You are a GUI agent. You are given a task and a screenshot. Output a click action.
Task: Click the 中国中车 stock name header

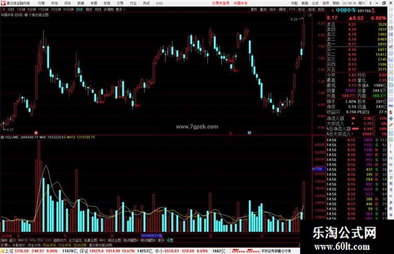(x=346, y=10)
